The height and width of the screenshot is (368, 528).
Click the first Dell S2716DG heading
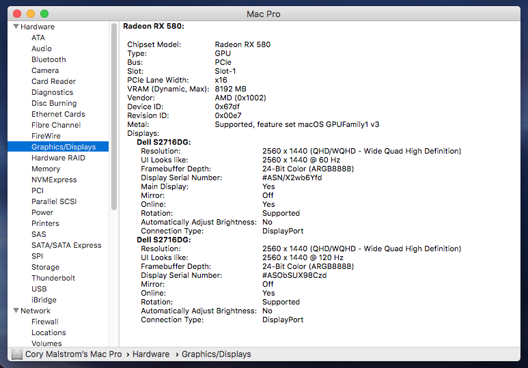coord(164,142)
